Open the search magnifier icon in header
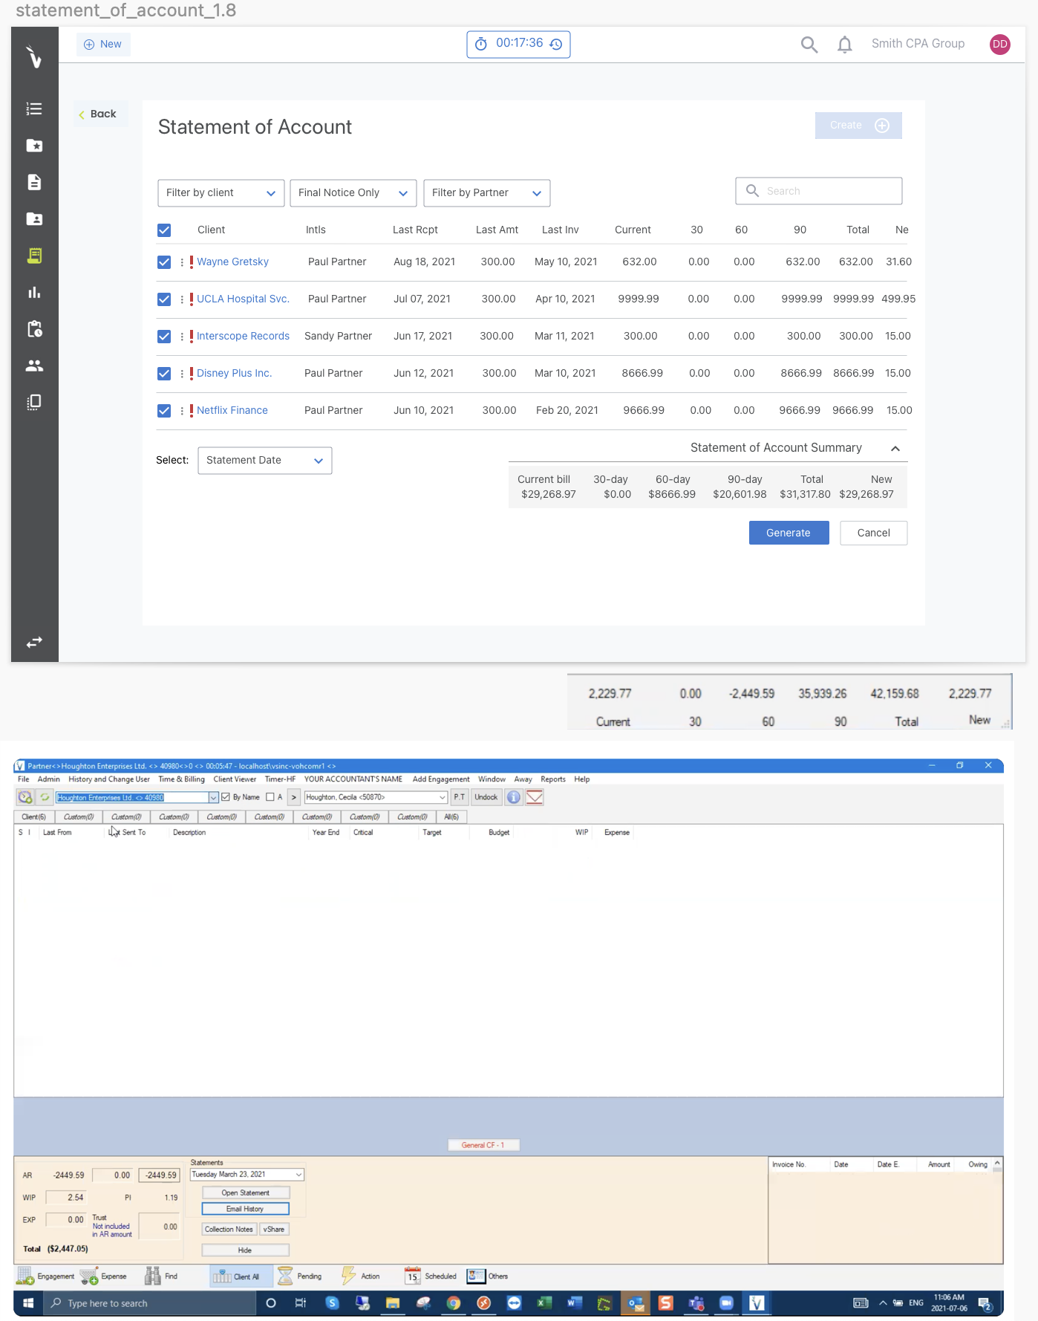1038x1321 pixels. [x=809, y=45]
